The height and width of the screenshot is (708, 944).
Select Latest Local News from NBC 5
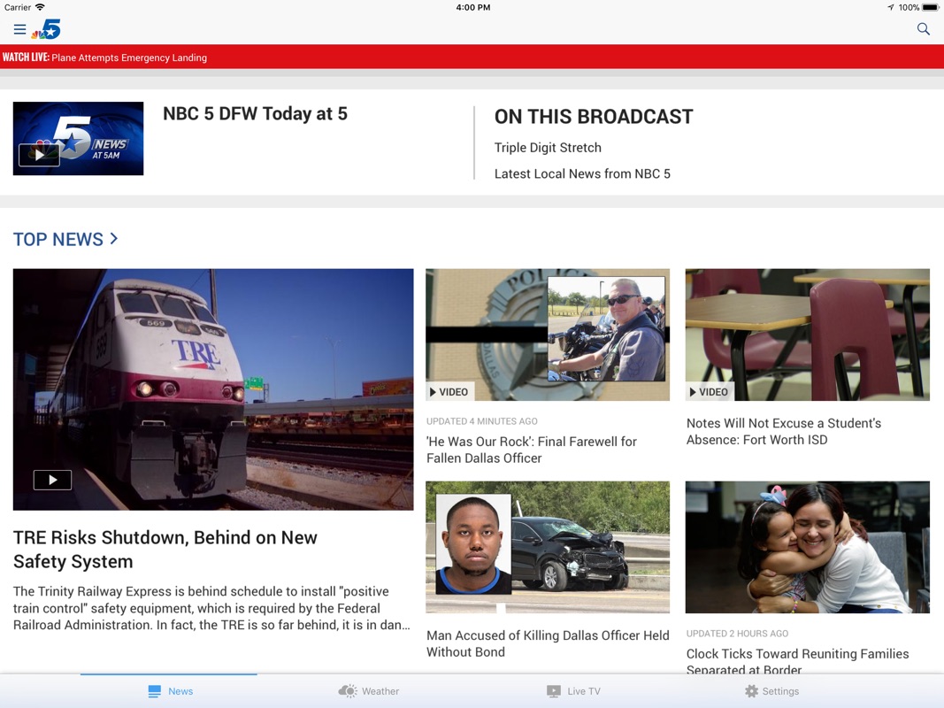point(582,174)
